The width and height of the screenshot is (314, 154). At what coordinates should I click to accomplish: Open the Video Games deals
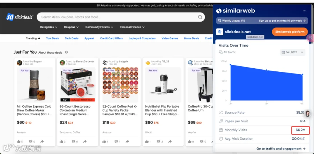[170, 38]
